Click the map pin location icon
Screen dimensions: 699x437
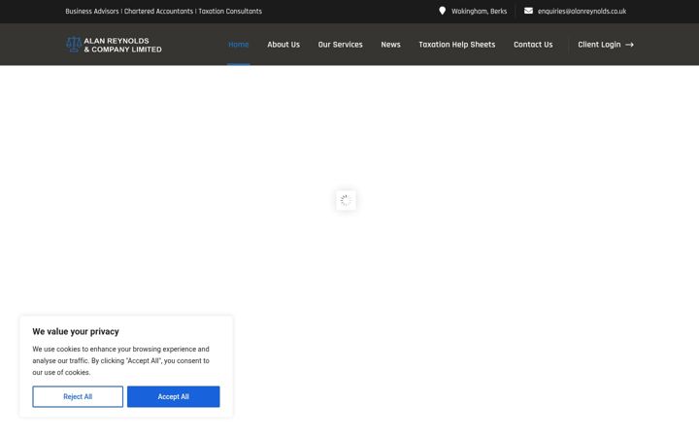[x=442, y=11]
